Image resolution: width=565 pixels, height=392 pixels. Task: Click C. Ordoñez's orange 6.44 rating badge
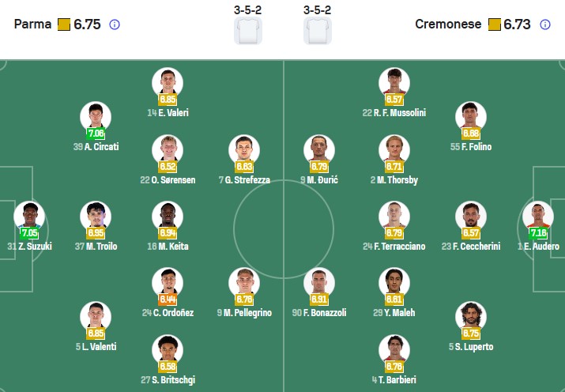pyautogui.click(x=168, y=300)
